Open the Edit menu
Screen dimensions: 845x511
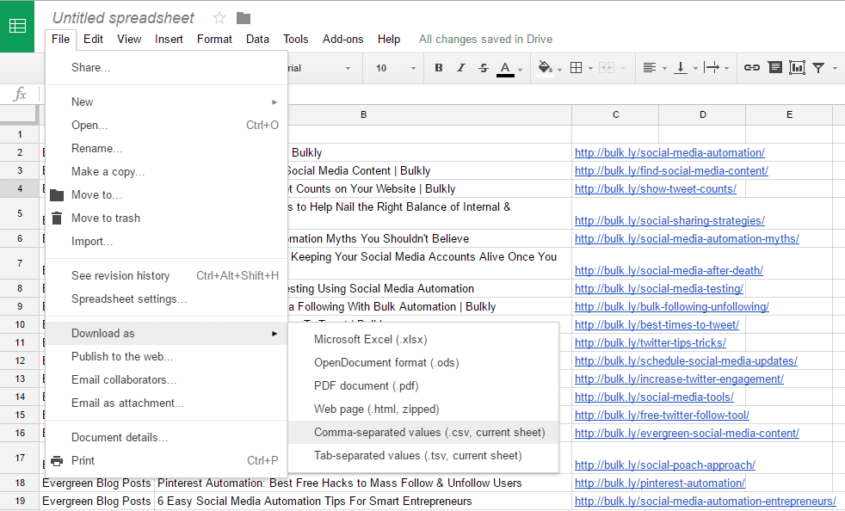pos(93,40)
